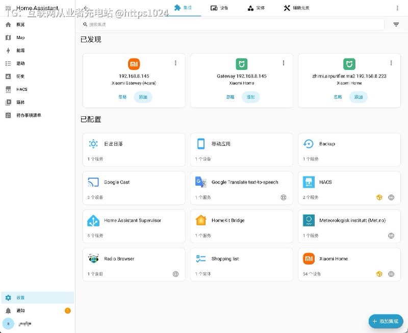The height and width of the screenshot is (333, 408).
Task: Click the custom integration box icon on HACS card
Action: point(379,197)
